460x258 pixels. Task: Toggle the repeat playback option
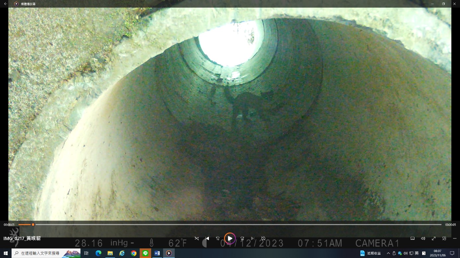(x=263, y=238)
